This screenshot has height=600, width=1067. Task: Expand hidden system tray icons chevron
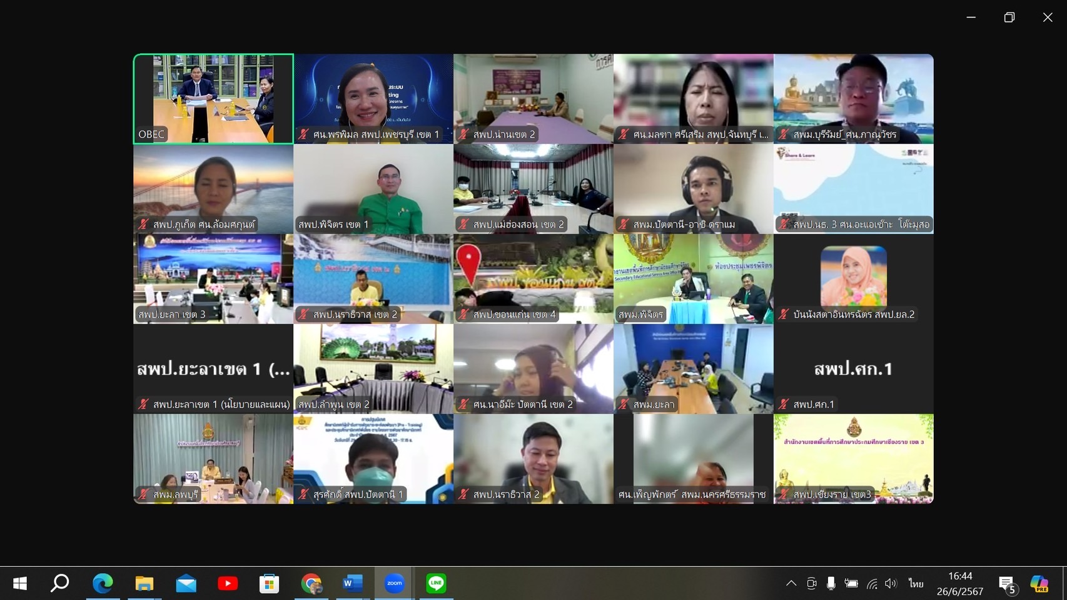tap(791, 584)
